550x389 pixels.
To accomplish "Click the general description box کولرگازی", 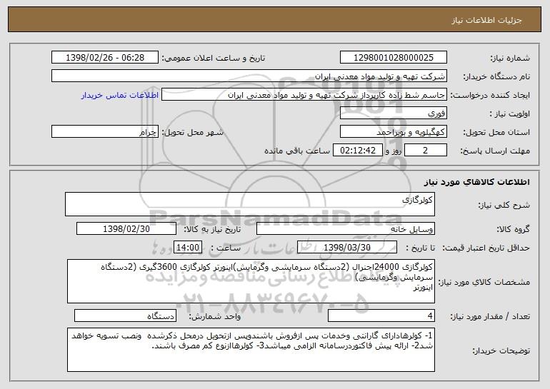I will click(250, 204).
